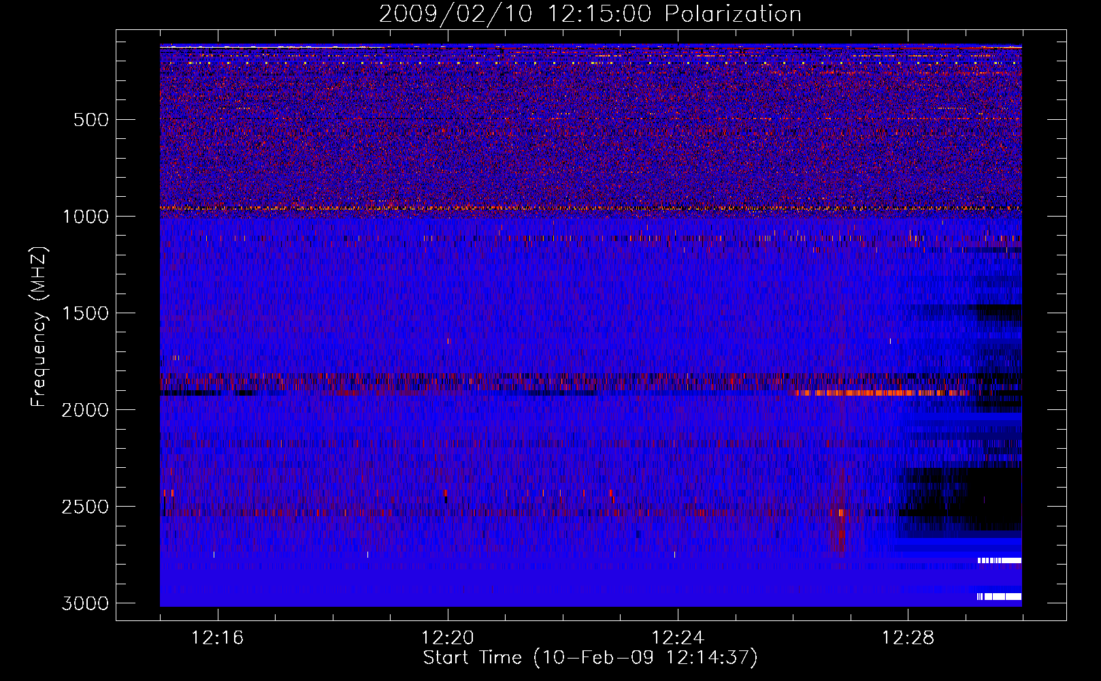Click the 12:20 time tick label

[448, 638]
